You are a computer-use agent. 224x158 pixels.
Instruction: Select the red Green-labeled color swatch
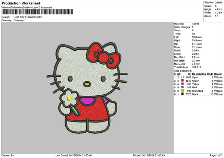[183, 80]
